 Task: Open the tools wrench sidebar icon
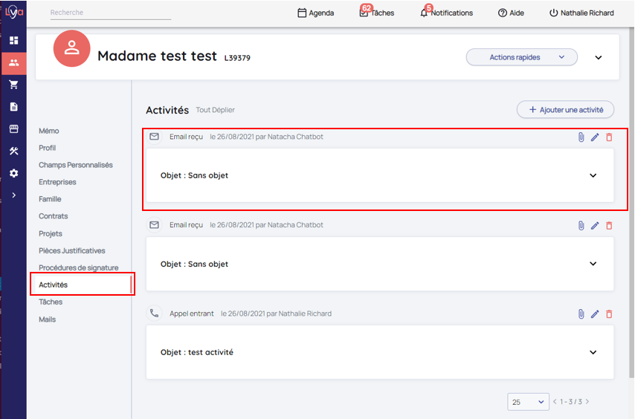pos(13,151)
